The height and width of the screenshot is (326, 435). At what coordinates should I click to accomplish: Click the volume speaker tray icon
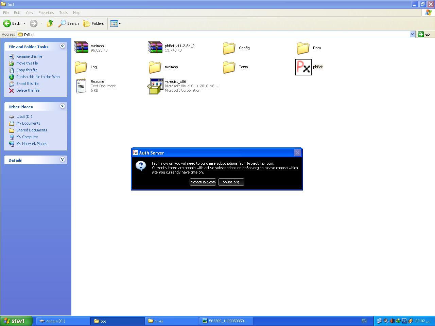[392, 321]
